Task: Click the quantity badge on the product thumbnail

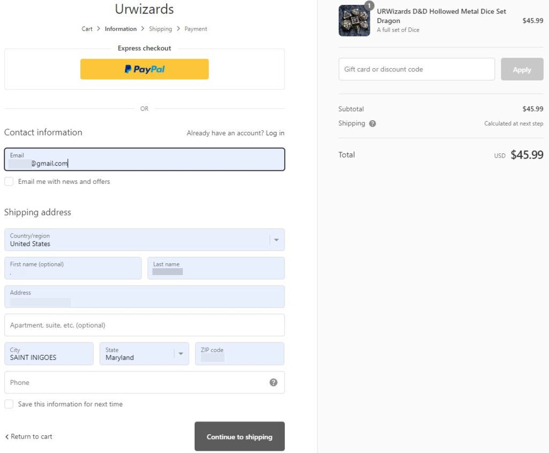Action: [369, 5]
